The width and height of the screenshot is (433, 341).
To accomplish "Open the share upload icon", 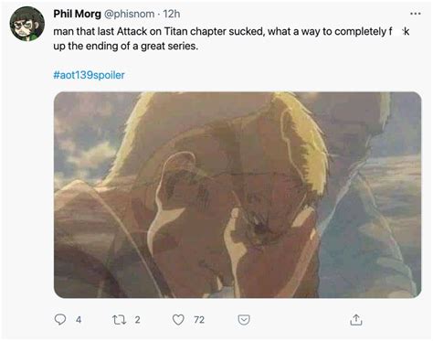I will coord(356,320).
